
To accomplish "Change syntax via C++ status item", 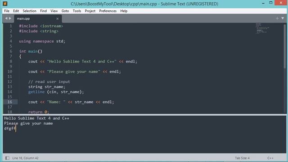I will pyautogui.click(x=270, y=158).
